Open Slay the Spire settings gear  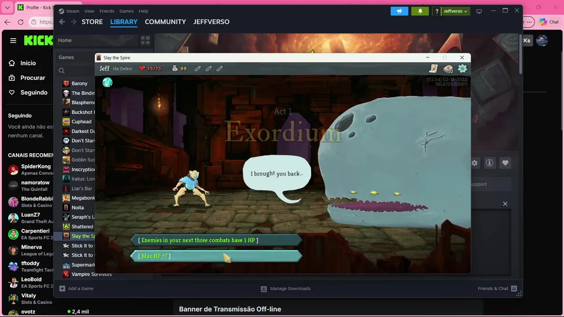pos(462,68)
